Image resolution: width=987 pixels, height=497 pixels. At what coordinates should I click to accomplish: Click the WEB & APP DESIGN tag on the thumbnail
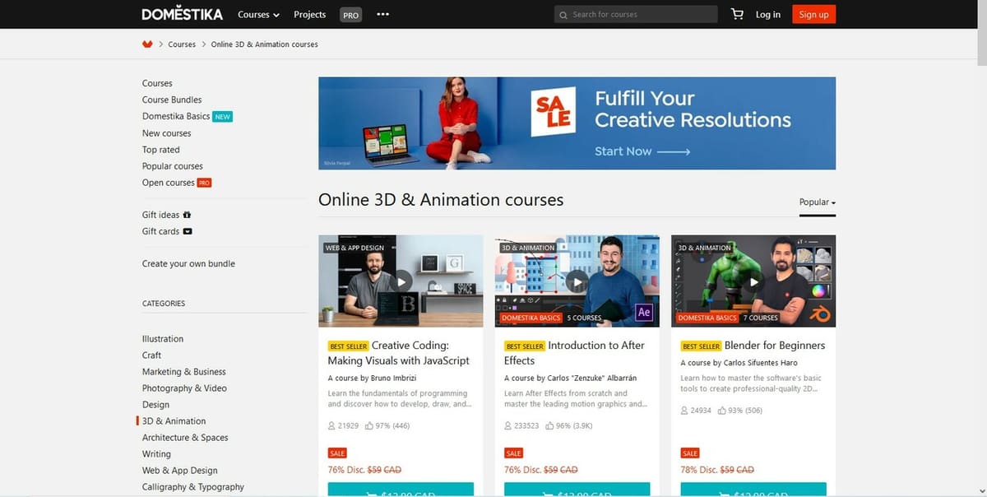point(354,248)
